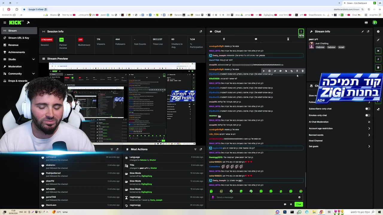Click the pin icon in message hover toolbar

coord(297,71)
